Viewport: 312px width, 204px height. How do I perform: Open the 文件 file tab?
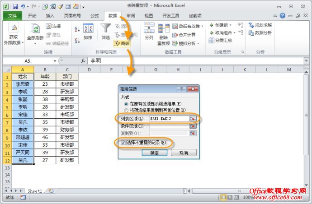pos(13,15)
